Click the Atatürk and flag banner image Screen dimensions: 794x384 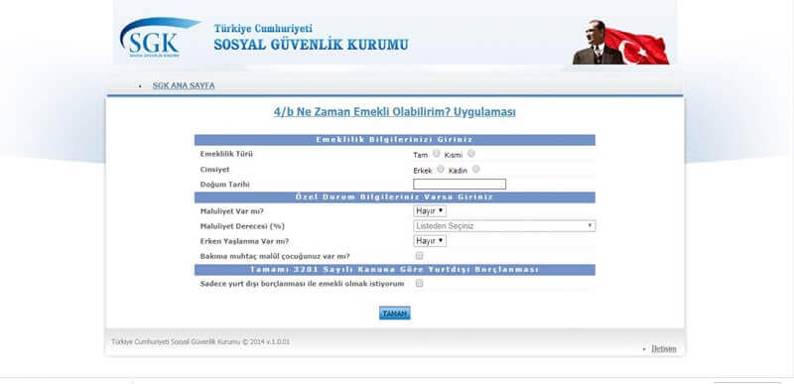pyautogui.click(x=621, y=42)
